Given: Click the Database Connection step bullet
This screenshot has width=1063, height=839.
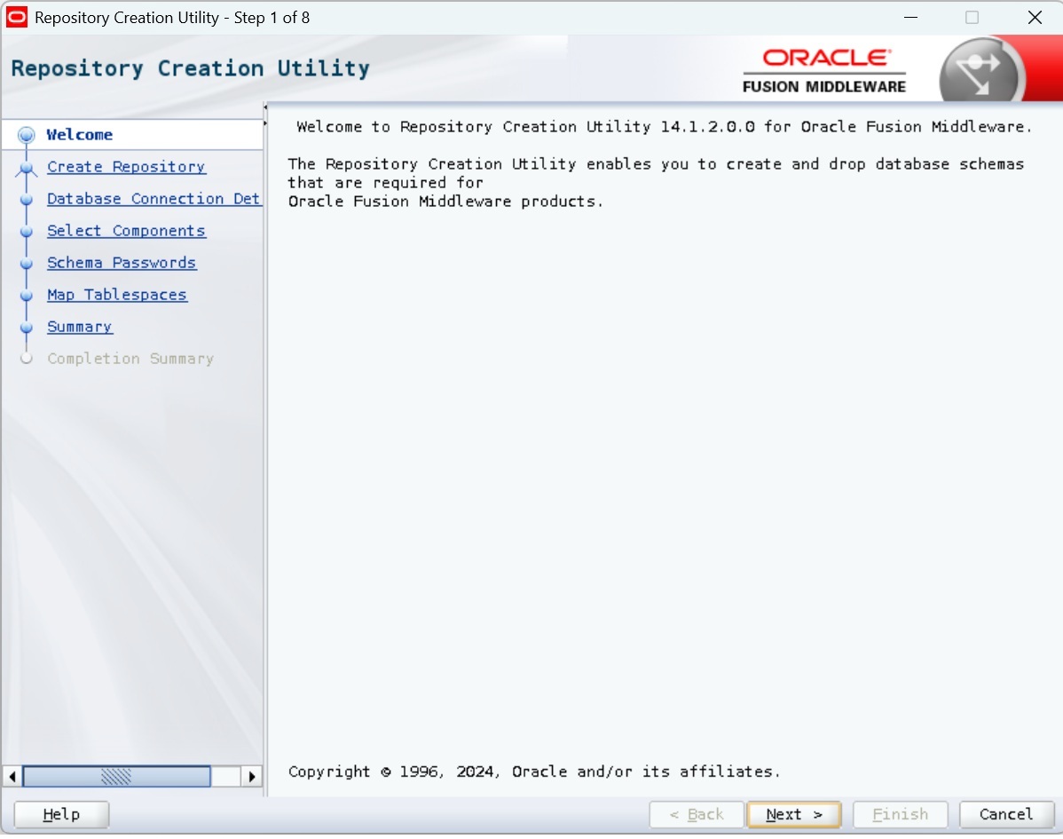Looking at the screenshot, I should [x=27, y=200].
